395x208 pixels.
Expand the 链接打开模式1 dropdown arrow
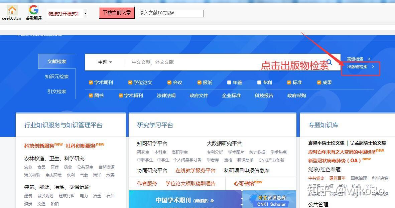[x=86, y=14]
